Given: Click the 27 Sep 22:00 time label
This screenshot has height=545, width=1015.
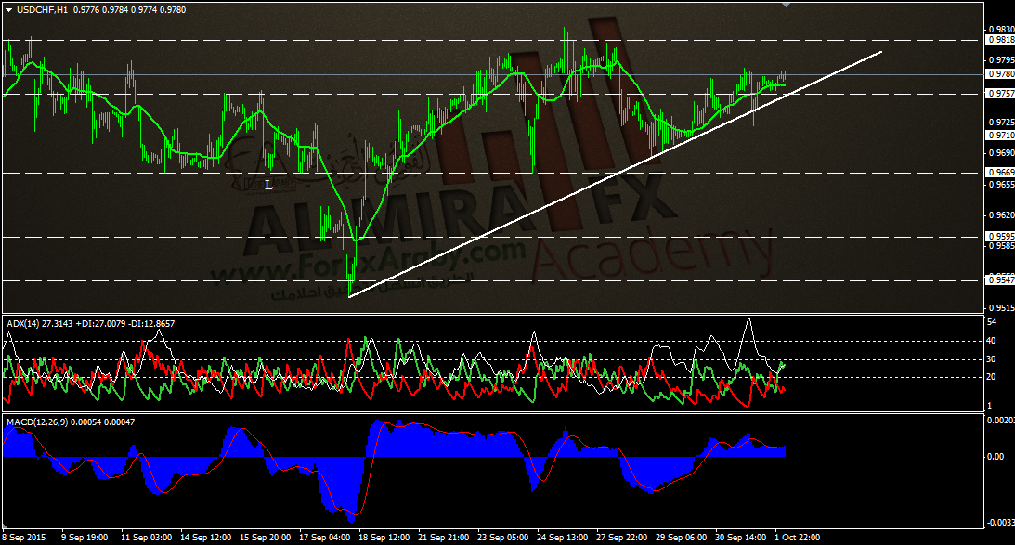Looking at the screenshot, I should (x=622, y=538).
